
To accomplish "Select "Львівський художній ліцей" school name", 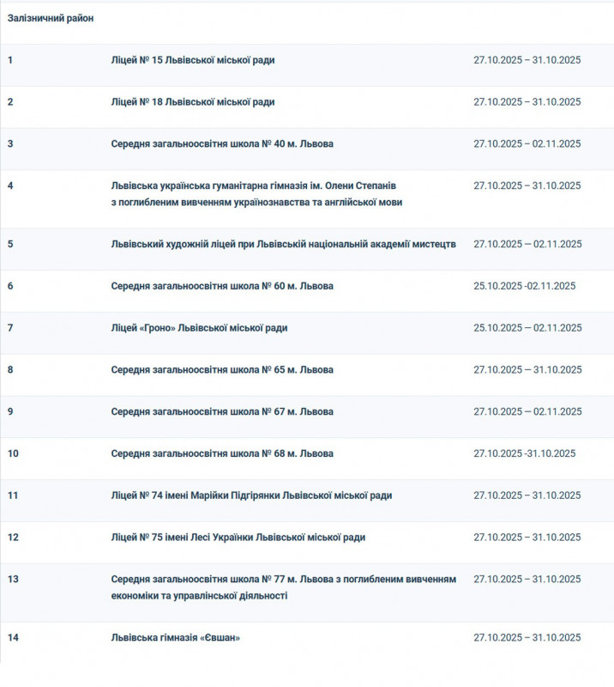I will tap(283, 245).
